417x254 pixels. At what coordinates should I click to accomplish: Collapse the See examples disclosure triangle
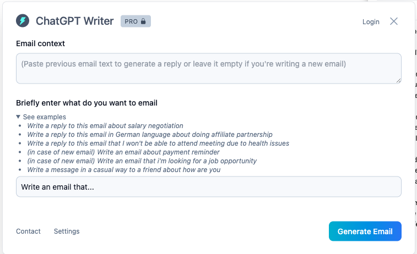[18, 117]
